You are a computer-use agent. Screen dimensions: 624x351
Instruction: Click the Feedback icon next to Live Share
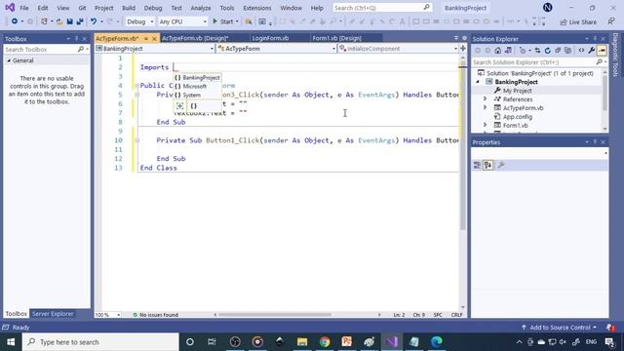(x=611, y=21)
